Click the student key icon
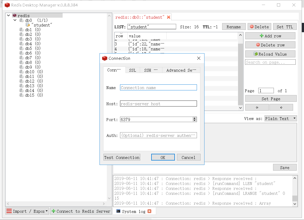The height and width of the screenshot is (220, 304). (28, 25)
